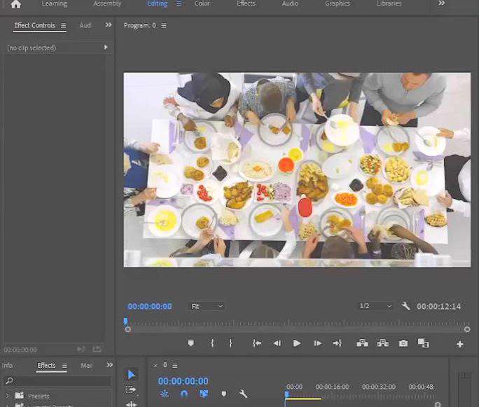Open the Effects panel tab
The height and width of the screenshot is (407, 479).
pos(46,365)
